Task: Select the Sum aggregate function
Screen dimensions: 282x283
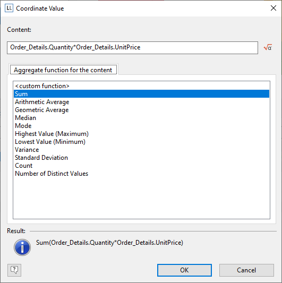Action: point(142,94)
